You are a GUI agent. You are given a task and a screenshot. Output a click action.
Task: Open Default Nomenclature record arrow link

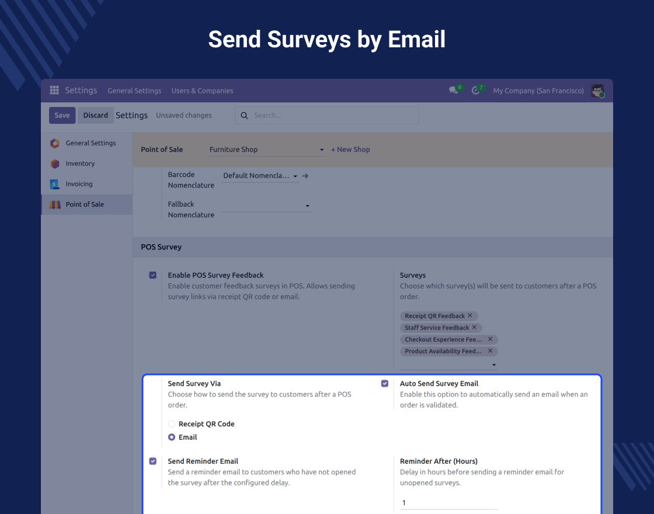click(305, 176)
